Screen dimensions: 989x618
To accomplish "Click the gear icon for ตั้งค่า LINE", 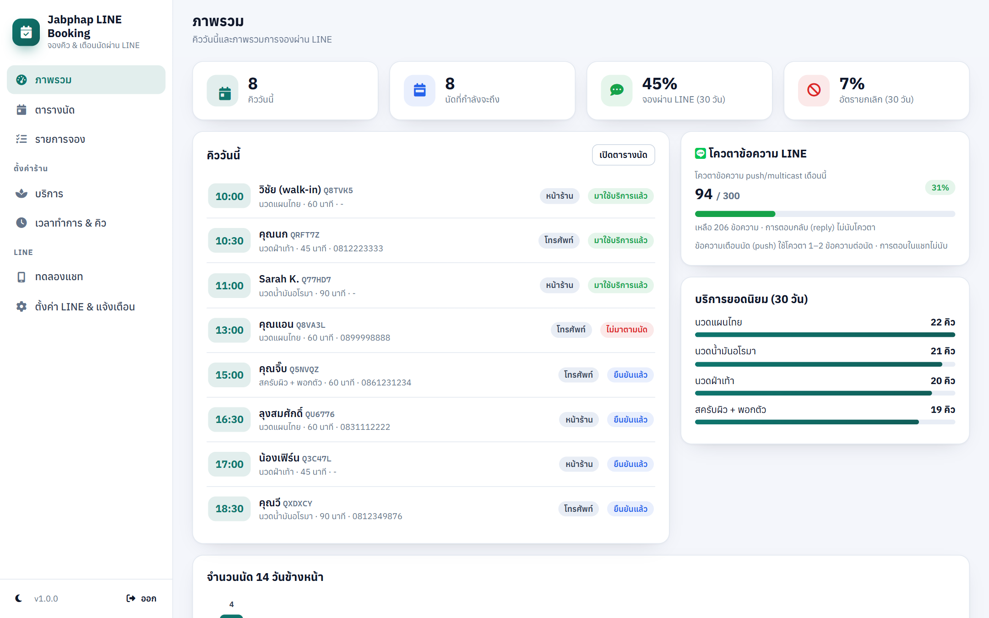I will [22, 307].
